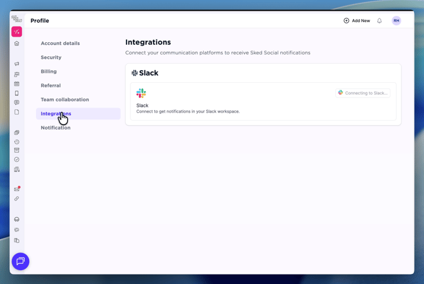Open Team collaboration settings
Screen dimensions: 424x284
tap(65, 99)
